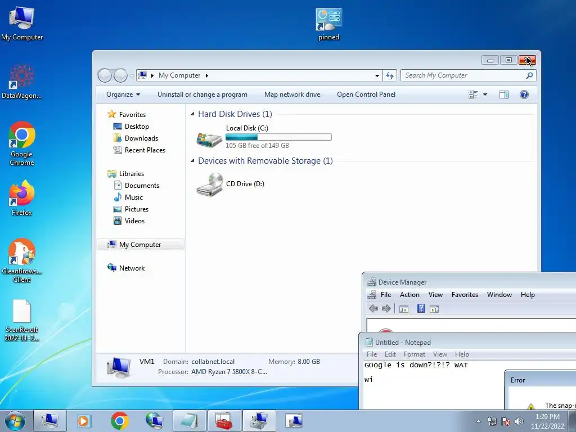Select the Local Disk (C:) drive icon
The width and height of the screenshot is (576, 432).
point(209,139)
